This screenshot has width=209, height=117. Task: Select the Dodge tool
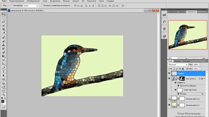4,64
